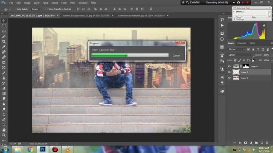Open the Lighten blend mode dropdown

(240, 55)
